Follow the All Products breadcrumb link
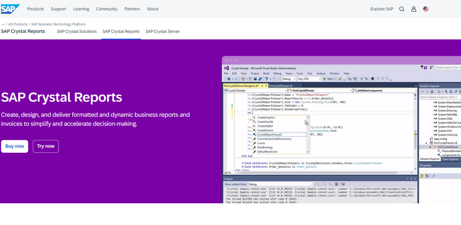The image size is (461, 225). tap(18, 24)
